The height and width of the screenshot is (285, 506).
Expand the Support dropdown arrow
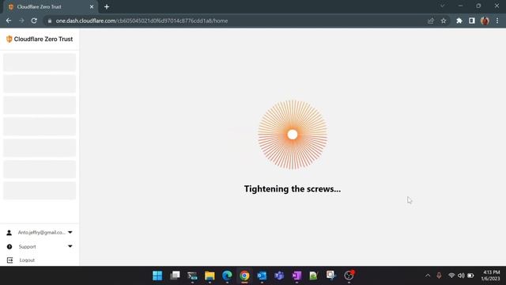pyautogui.click(x=70, y=246)
